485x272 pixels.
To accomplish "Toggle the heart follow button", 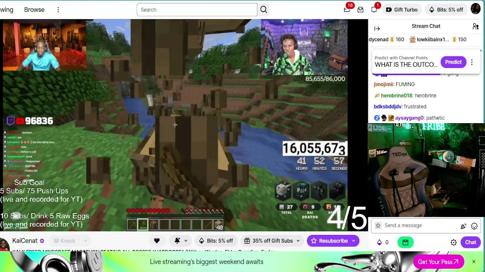I will click(156, 241).
